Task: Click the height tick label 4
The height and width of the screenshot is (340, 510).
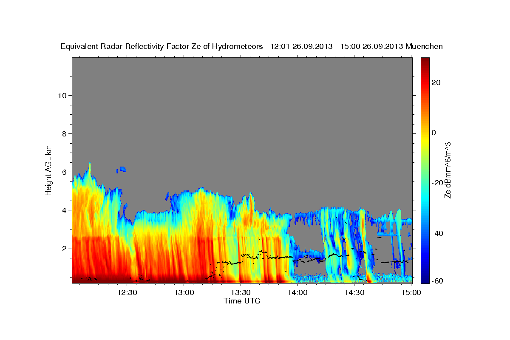Action: click(64, 210)
